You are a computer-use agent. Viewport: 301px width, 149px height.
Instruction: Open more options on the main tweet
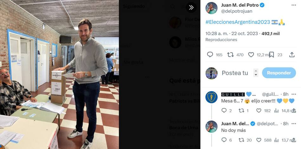pyautogui.click(x=294, y=5)
